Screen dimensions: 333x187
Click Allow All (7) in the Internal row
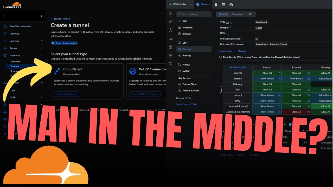click(267, 73)
